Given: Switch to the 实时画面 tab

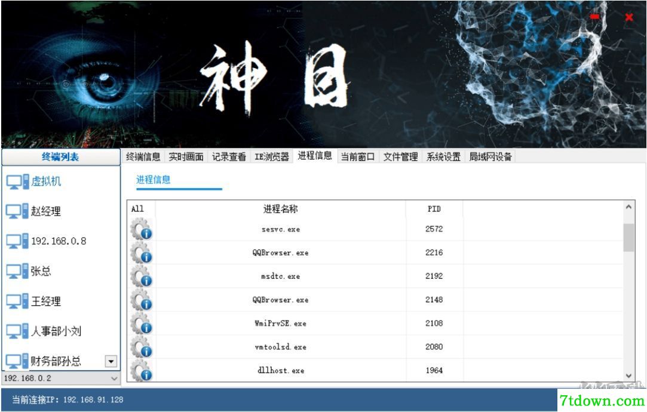Looking at the screenshot, I should point(186,156).
